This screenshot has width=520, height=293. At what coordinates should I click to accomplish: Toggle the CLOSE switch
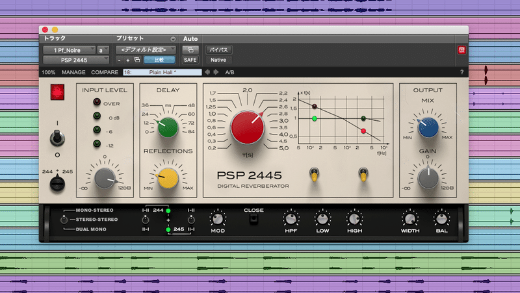click(x=253, y=219)
